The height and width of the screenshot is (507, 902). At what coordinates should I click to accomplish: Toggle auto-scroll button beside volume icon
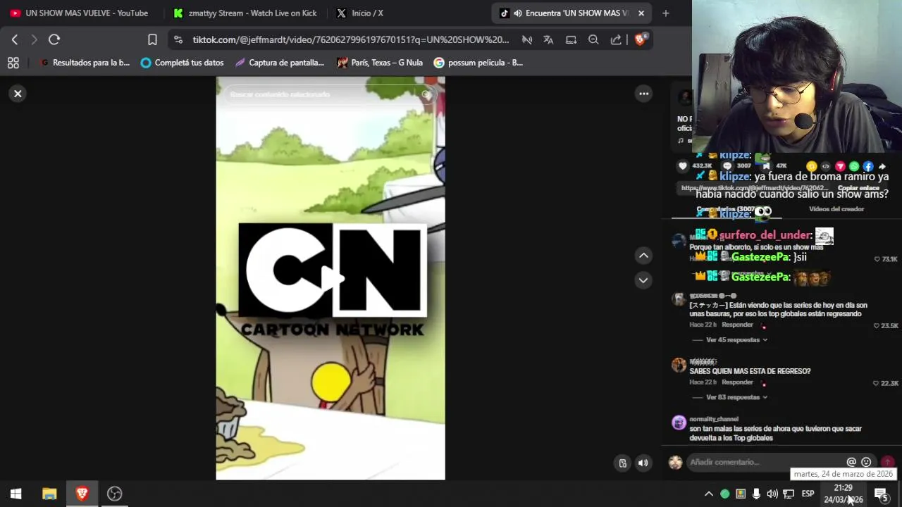622,463
